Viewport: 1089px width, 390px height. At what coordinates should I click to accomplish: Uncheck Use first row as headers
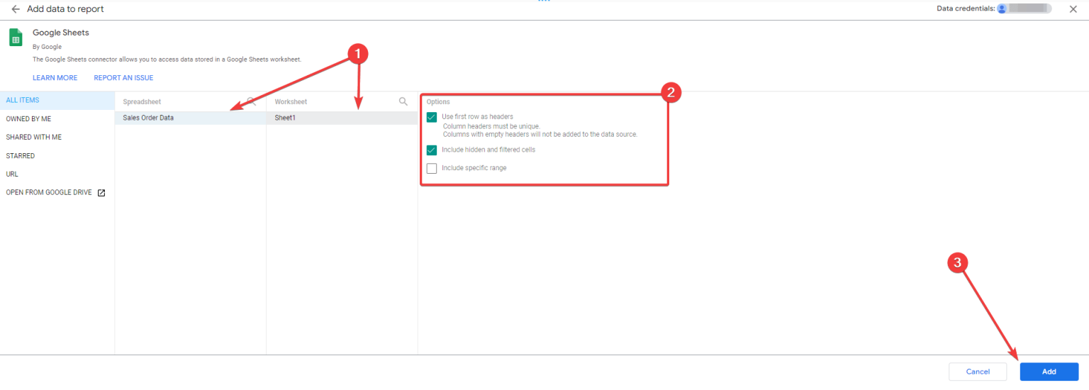[432, 117]
